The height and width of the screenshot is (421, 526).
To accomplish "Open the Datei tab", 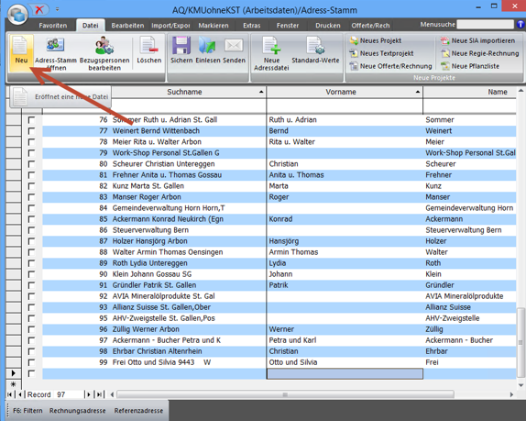I will click(x=90, y=26).
